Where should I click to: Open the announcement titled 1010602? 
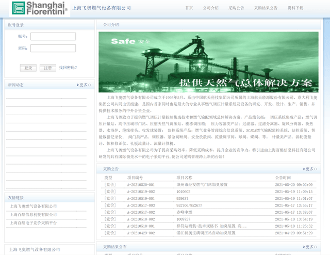tap(183, 192)
